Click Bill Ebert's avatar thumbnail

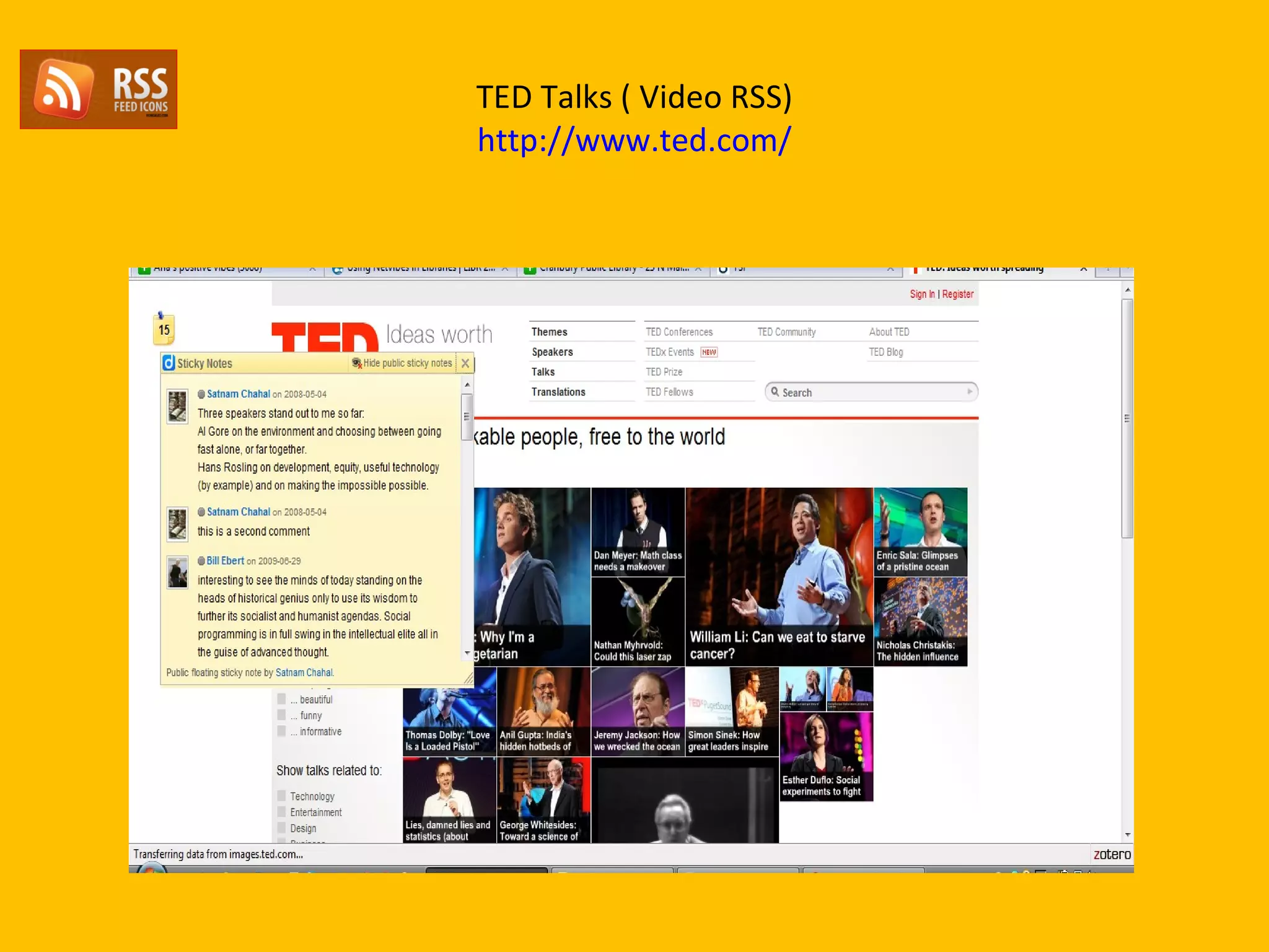pyautogui.click(x=178, y=572)
